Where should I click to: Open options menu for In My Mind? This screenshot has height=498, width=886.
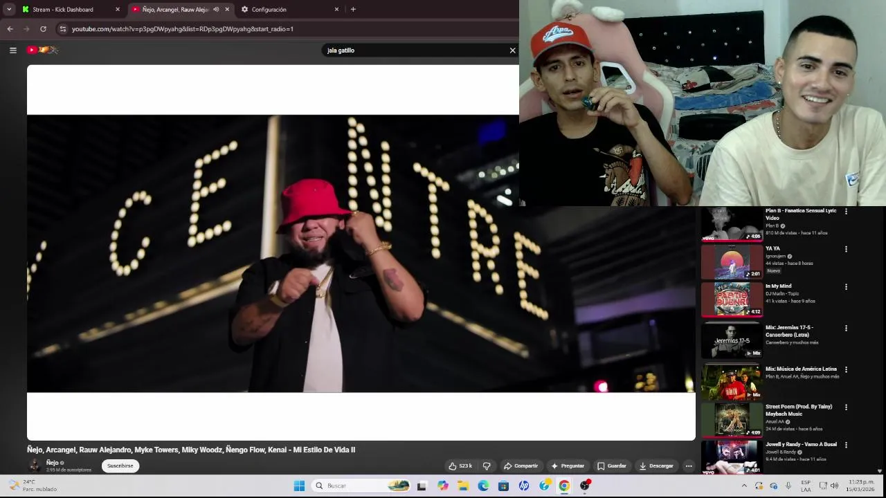point(846,286)
